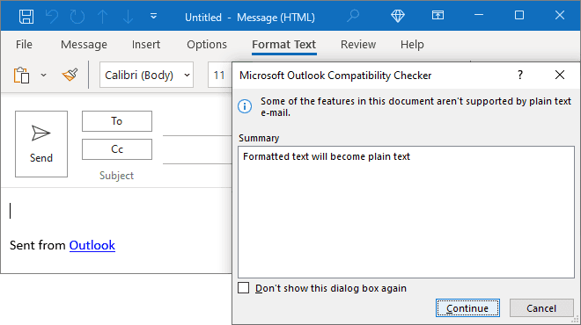Click the help question mark in dialog
The image size is (581, 325).
[520, 75]
